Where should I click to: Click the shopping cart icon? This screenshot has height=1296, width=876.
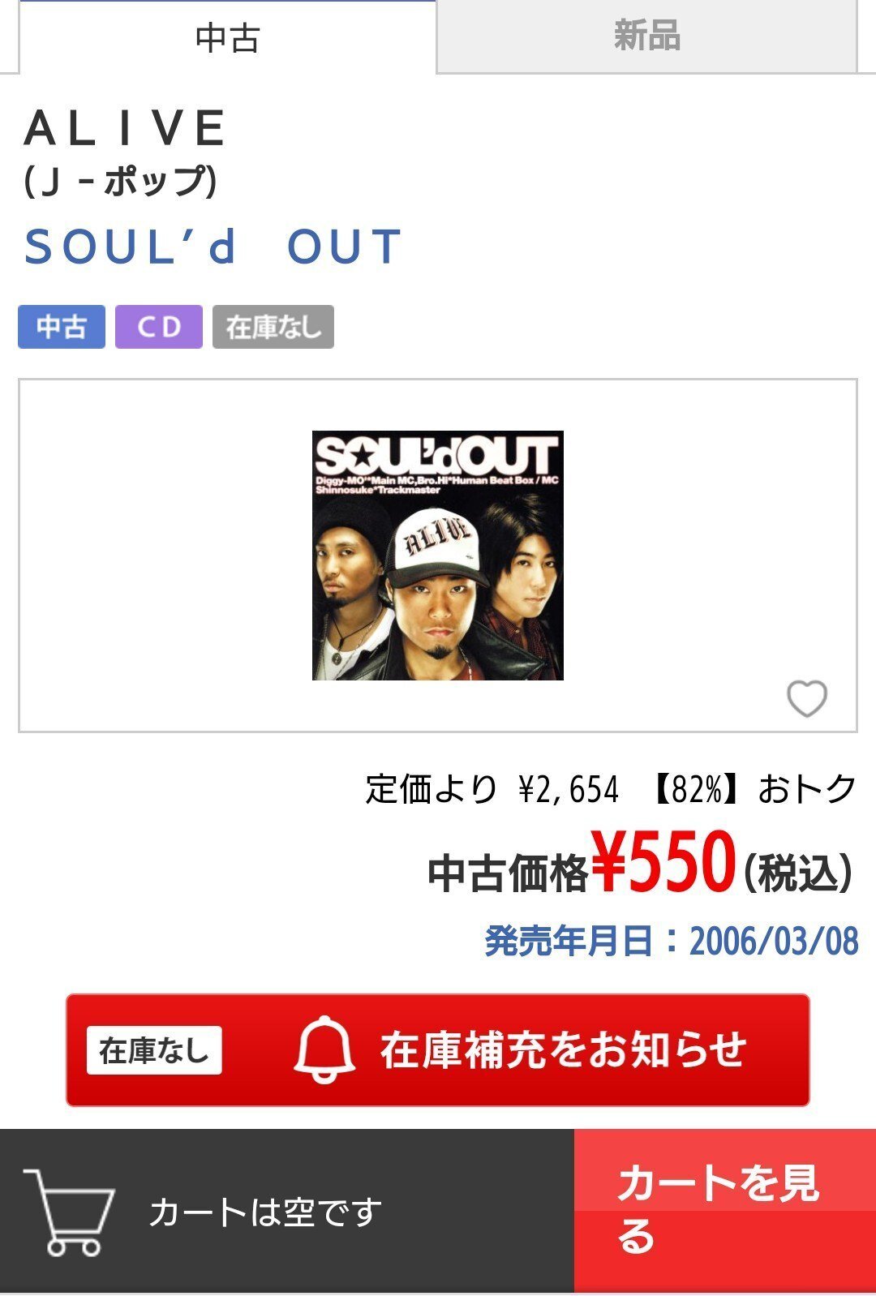(x=70, y=1213)
